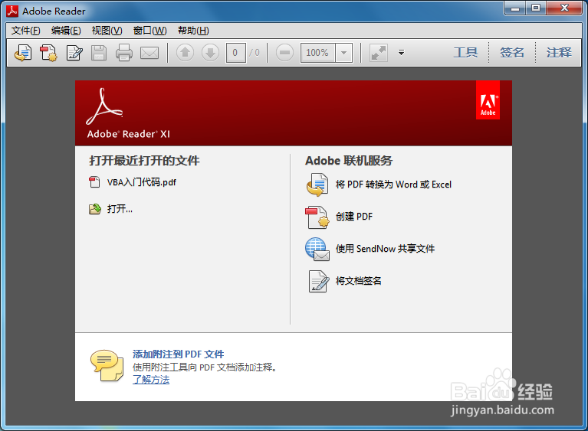
Task: Click the 了解方法 hyperlink
Action: click(151, 380)
